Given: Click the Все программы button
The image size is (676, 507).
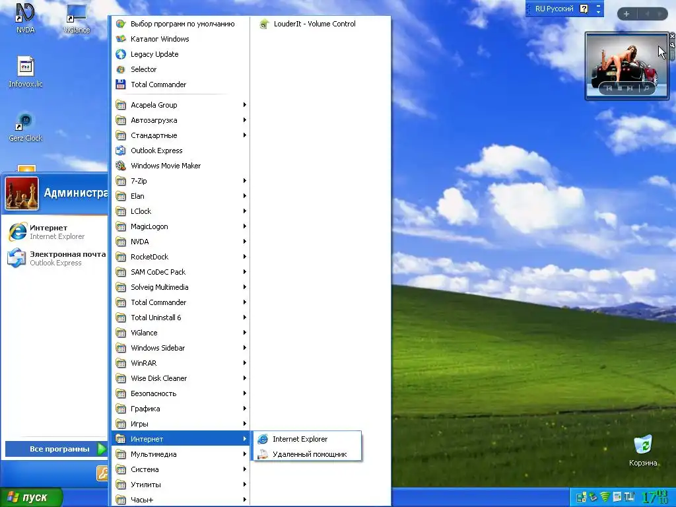Looking at the screenshot, I should tap(56, 449).
